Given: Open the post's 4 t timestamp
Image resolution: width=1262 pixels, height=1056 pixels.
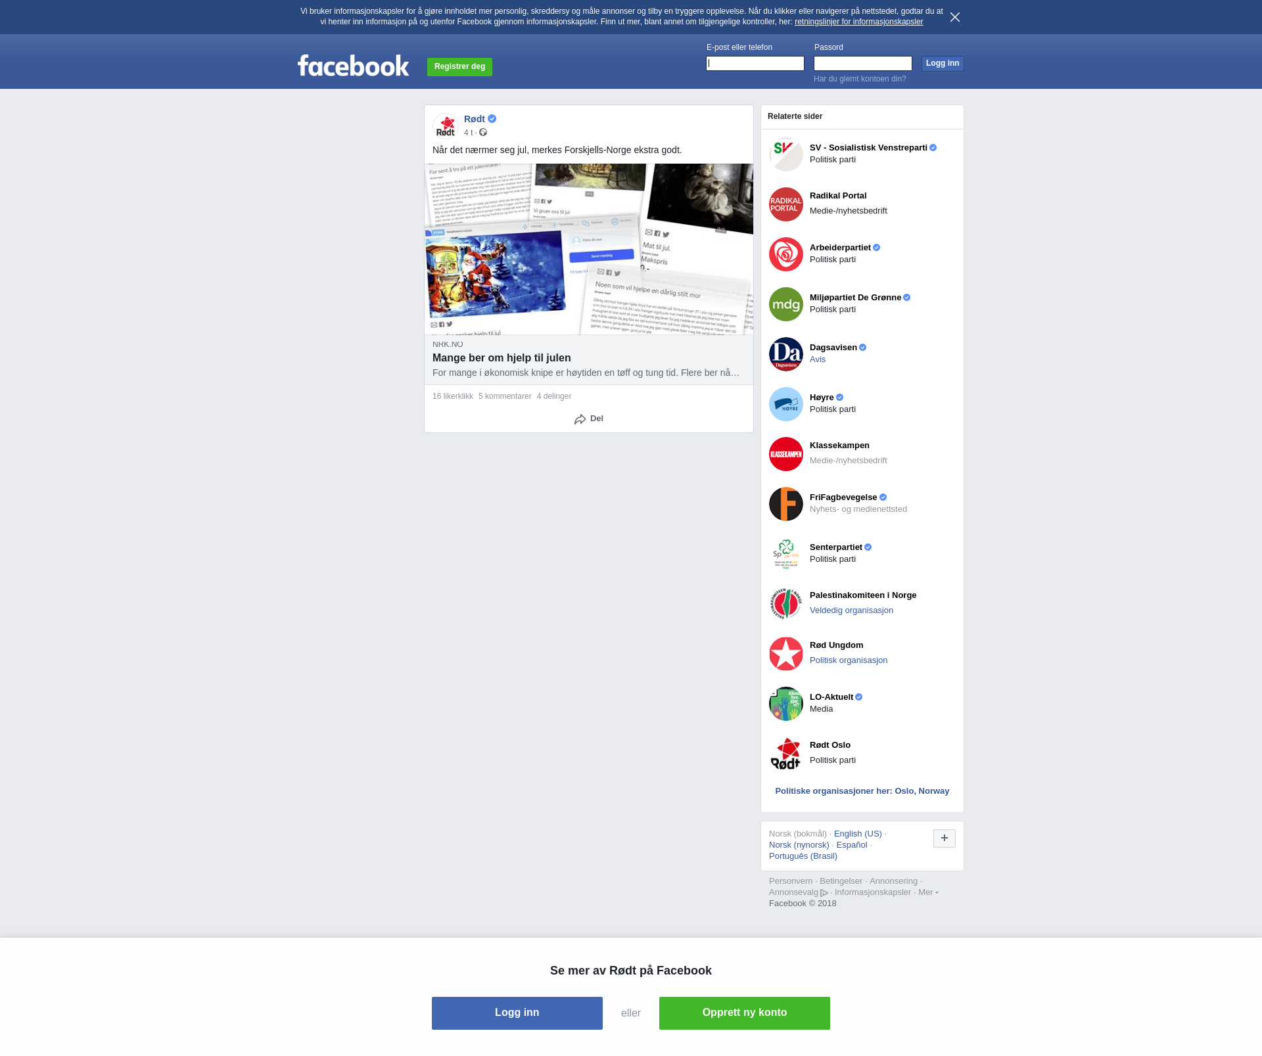Looking at the screenshot, I should [468, 133].
